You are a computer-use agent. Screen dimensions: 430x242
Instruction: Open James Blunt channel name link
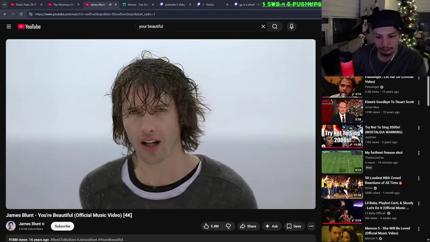tap(30, 224)
